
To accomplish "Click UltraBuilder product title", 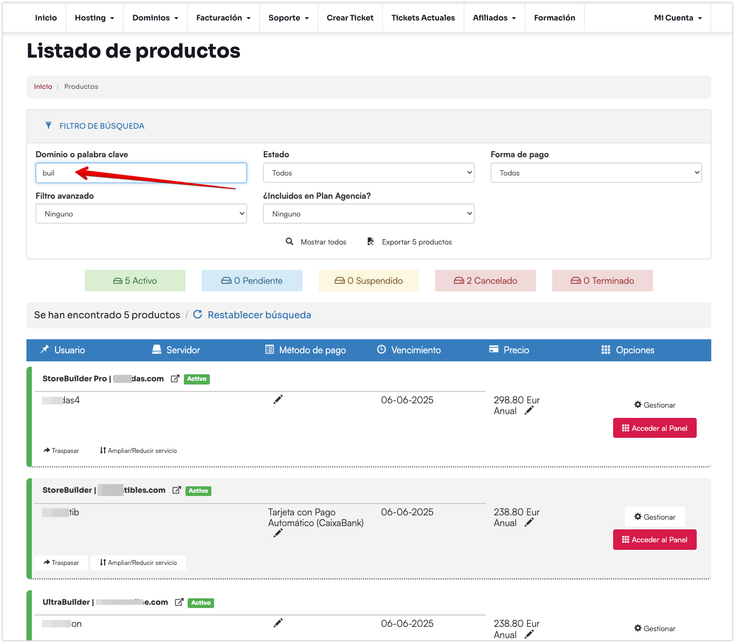I will click(105, 602).
